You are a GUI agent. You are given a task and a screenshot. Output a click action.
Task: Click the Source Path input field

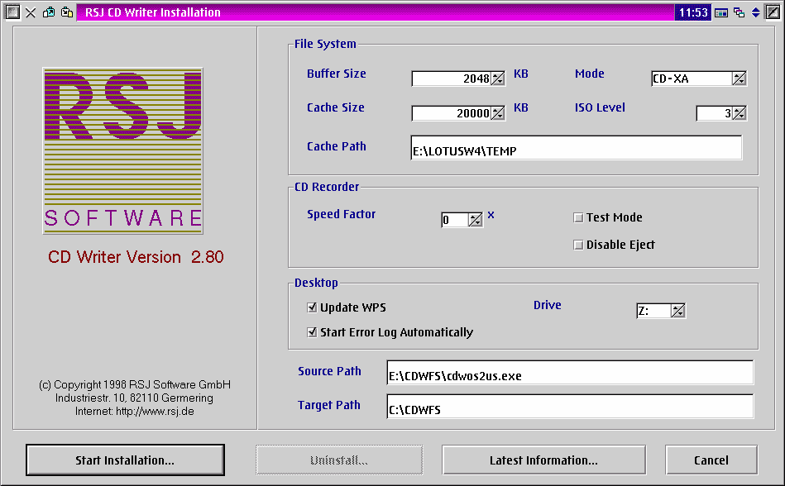click(x=570, y=373)
